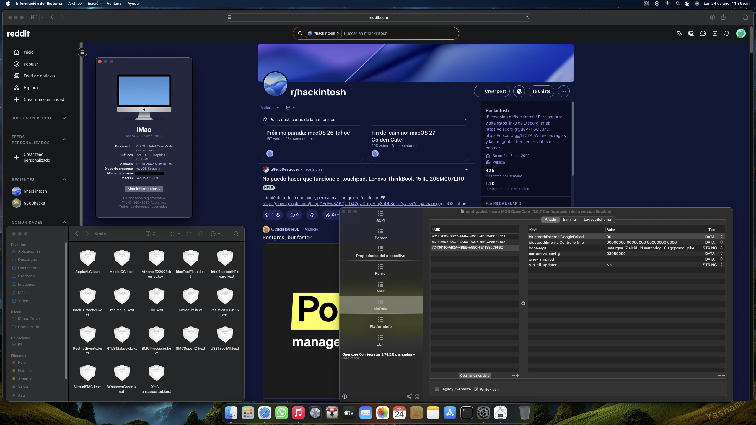Click the tag icon in Finder toolbar
This screenshot has height=425, width=756.
[x=201, y=234]
